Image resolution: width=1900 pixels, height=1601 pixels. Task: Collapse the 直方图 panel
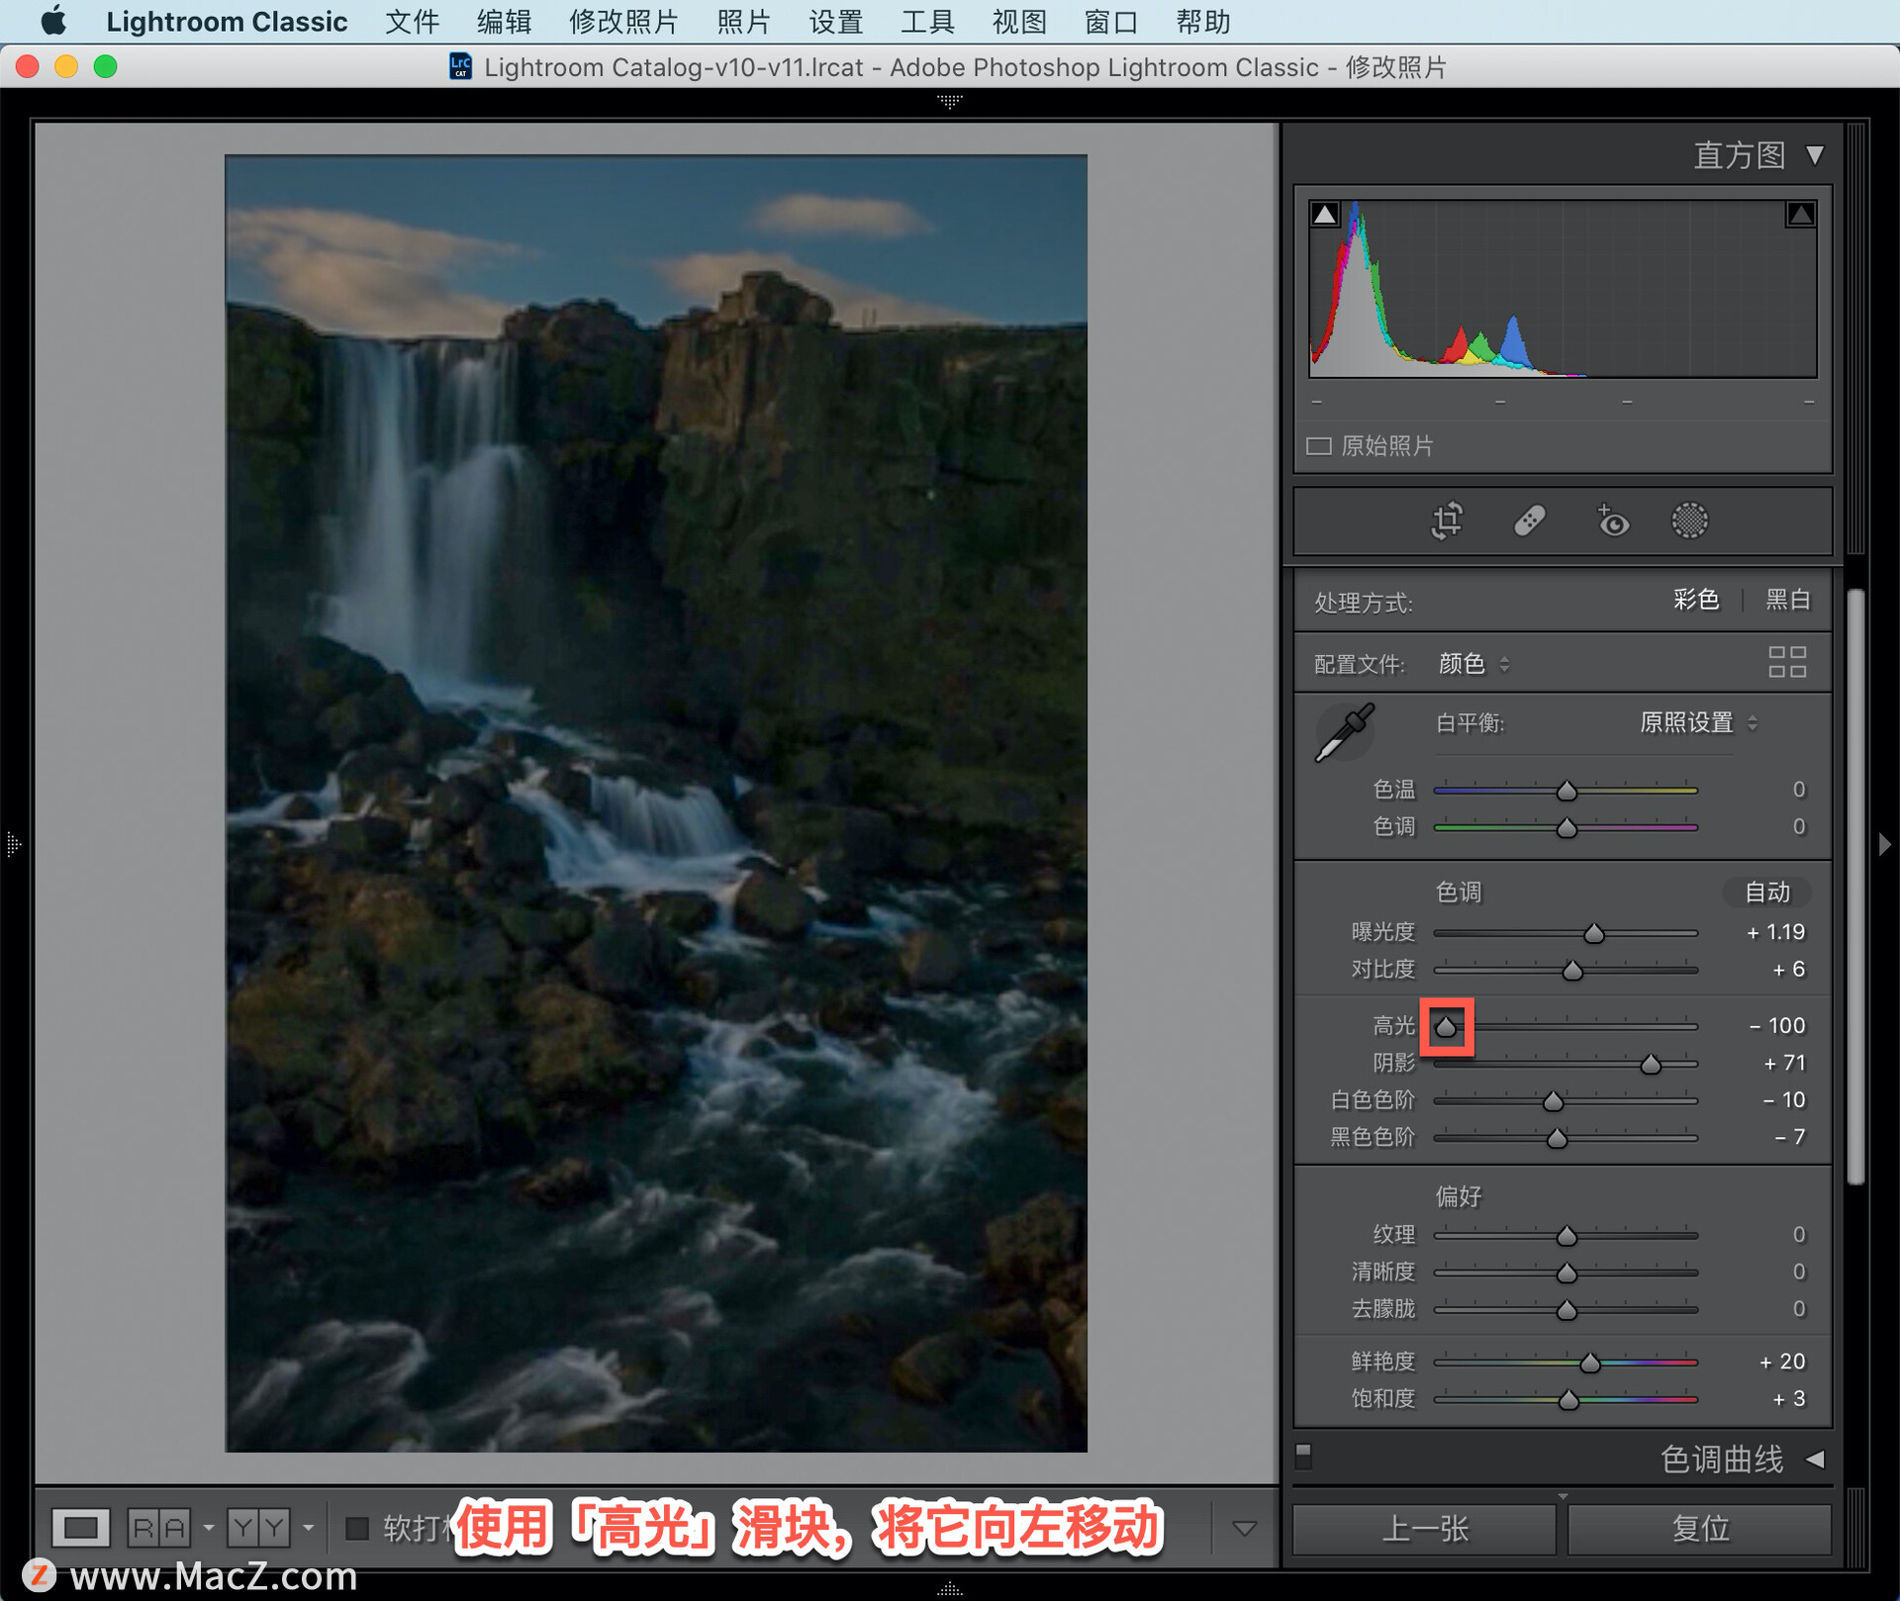1814,155
